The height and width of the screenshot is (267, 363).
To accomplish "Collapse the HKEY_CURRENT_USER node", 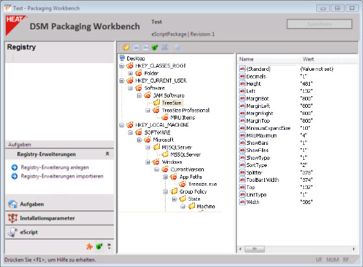I will pos(121,81).
